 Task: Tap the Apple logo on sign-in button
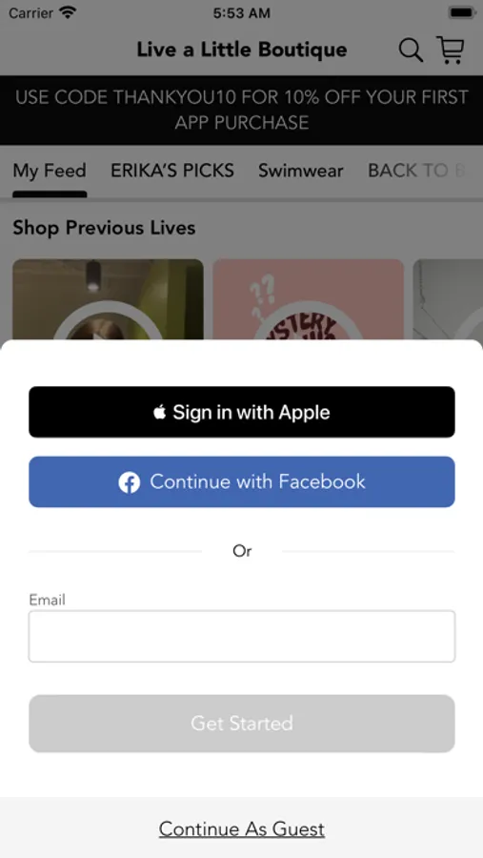pyautogui.click(x=160, y=412)
